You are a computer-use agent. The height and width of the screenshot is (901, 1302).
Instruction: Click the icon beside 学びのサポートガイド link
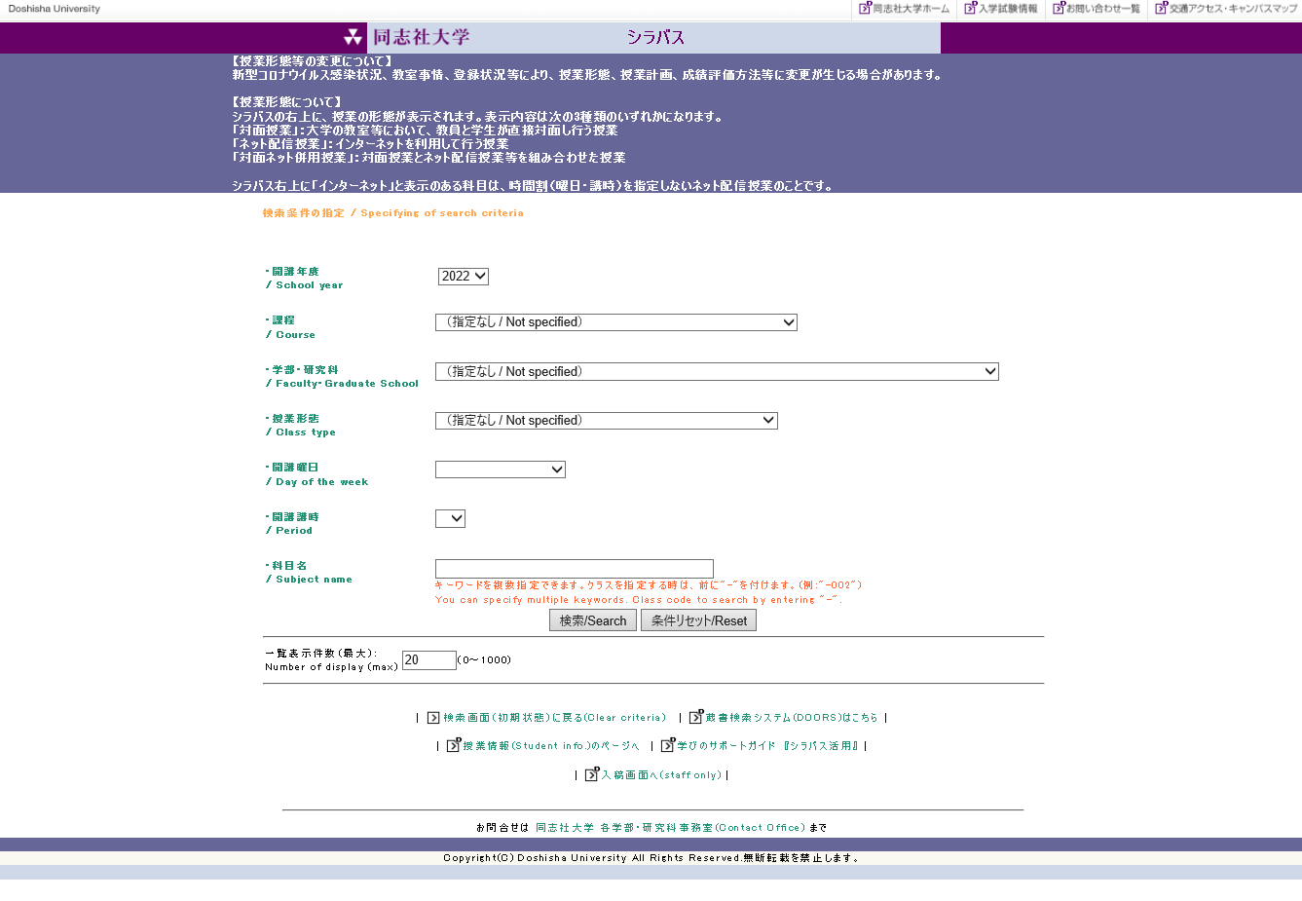click(668, 745)
